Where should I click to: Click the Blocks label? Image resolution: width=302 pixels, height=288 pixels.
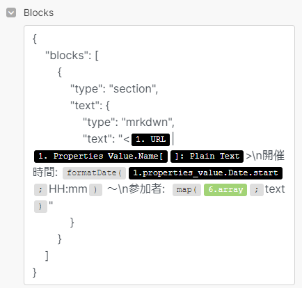[38, 13]
